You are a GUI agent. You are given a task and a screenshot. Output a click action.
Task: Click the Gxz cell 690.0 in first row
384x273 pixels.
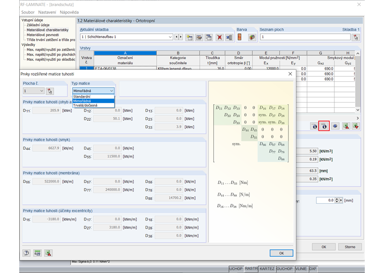click(320, 69)
